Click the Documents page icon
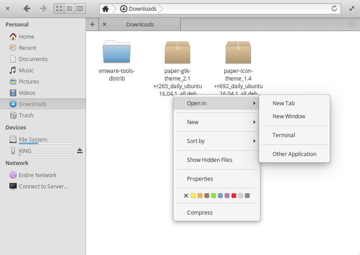Image resolution: width=360 pixels, height=255 pixels. pyautogui.click(x=13, y=59)
